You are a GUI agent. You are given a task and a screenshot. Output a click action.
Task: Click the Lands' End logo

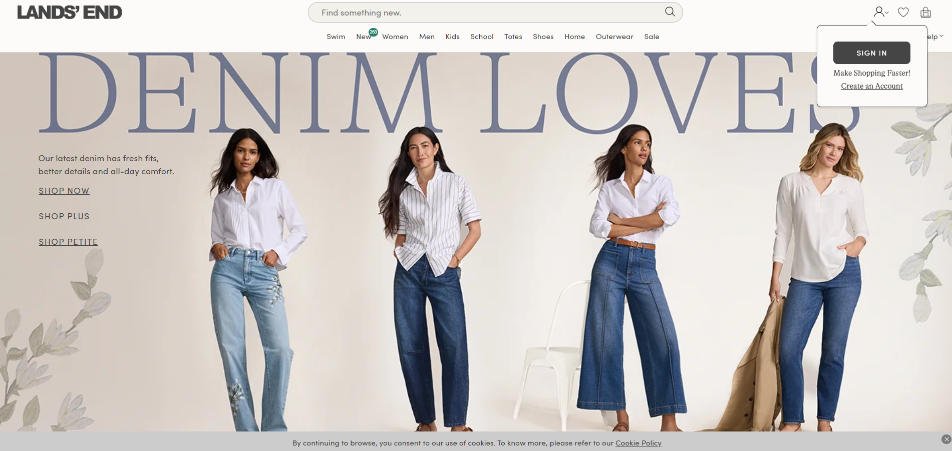coord(69,12)
